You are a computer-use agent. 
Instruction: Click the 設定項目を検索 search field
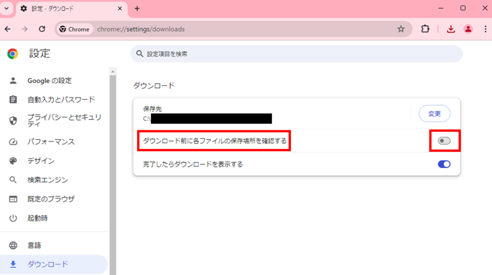tap(296, 54)
